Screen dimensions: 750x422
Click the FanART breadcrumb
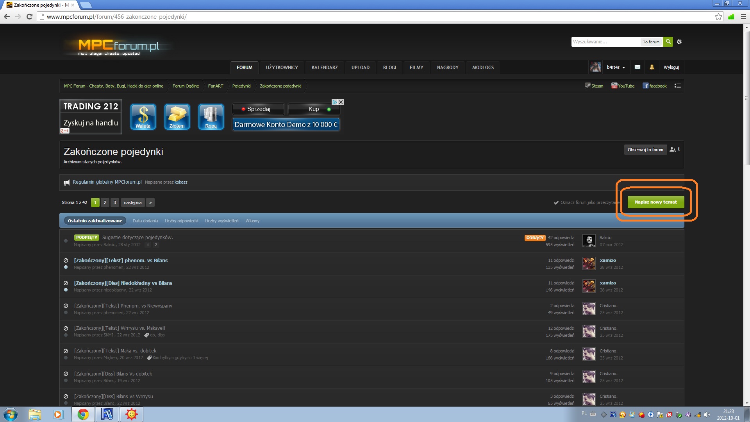[216, 86]
